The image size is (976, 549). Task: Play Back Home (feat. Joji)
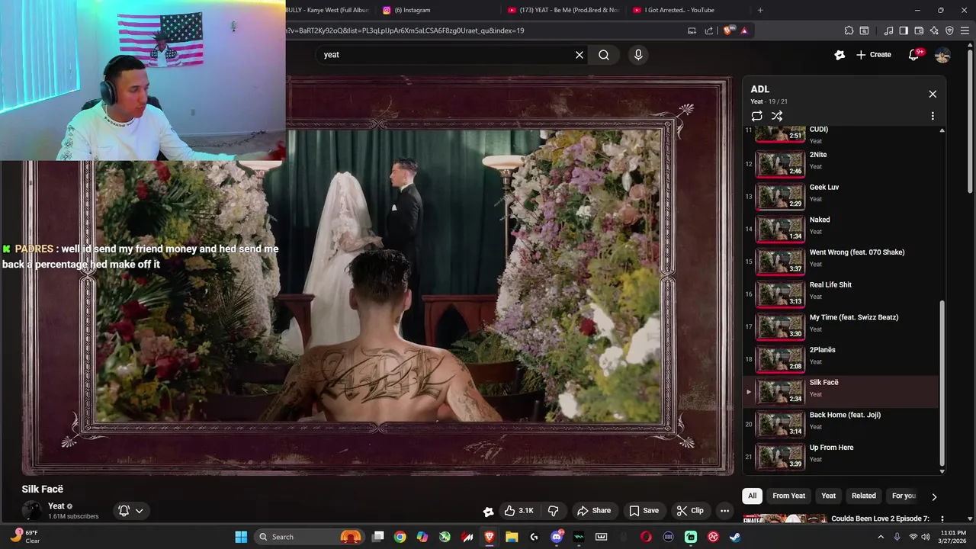(x=841, y=424)
